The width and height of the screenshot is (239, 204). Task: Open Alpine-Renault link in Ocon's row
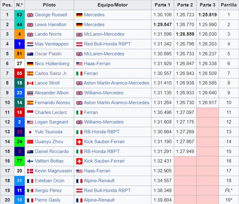(99, 180)
